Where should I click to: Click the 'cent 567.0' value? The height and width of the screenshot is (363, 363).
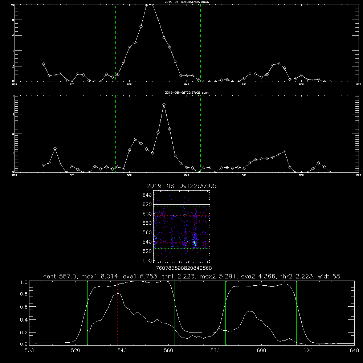[x=61, y=276]
